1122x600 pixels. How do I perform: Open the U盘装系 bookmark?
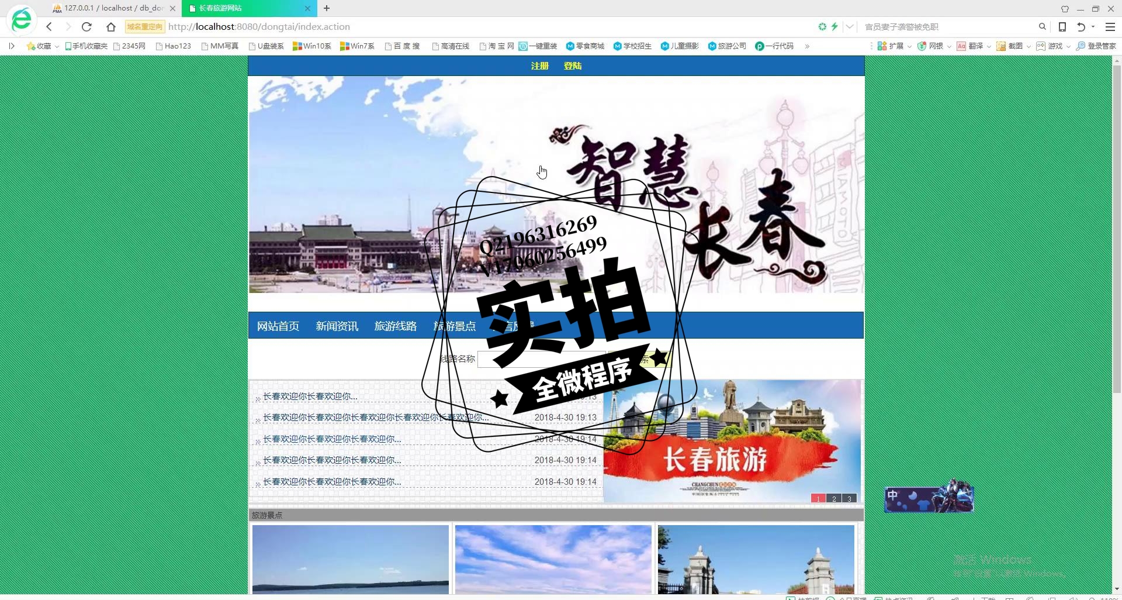pos(266,46)
